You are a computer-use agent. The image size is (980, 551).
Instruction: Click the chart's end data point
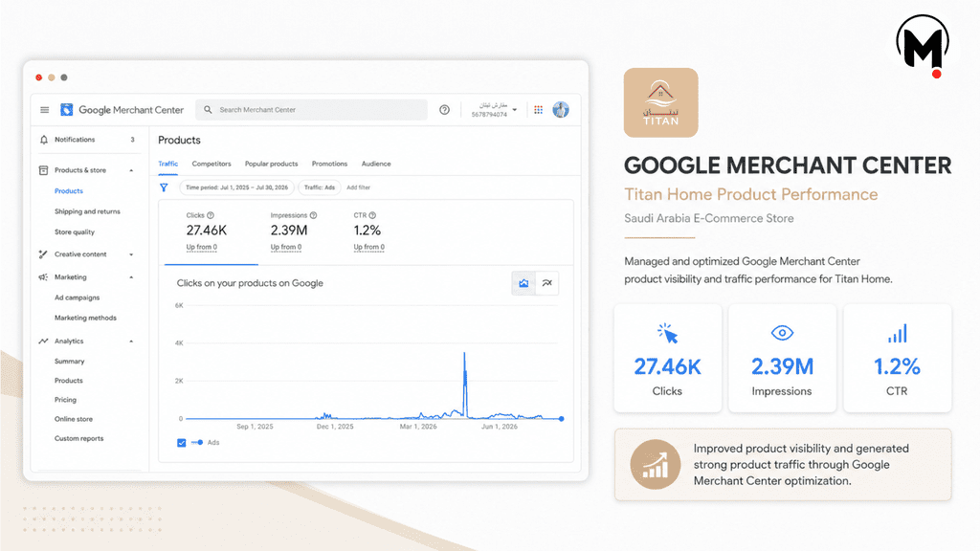point(561,419)
